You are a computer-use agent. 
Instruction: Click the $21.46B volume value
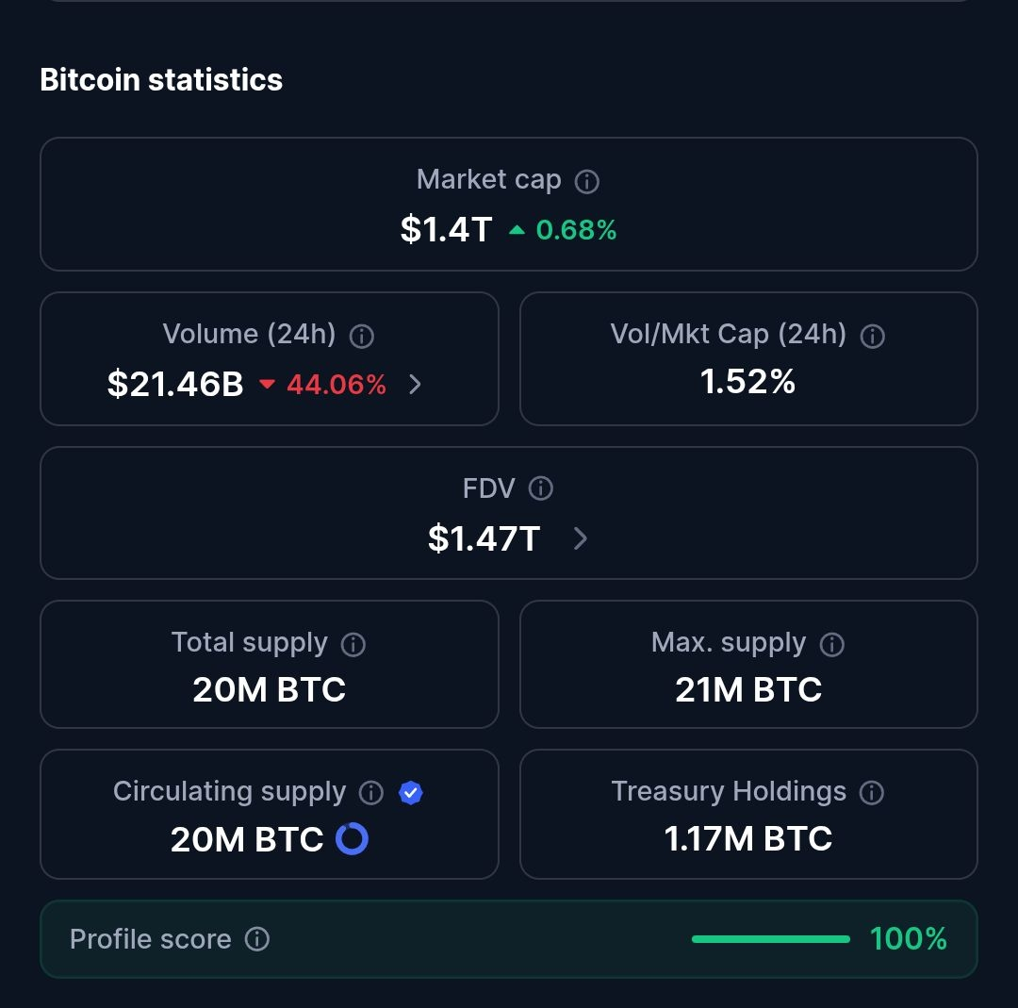(x=175, y=384)
